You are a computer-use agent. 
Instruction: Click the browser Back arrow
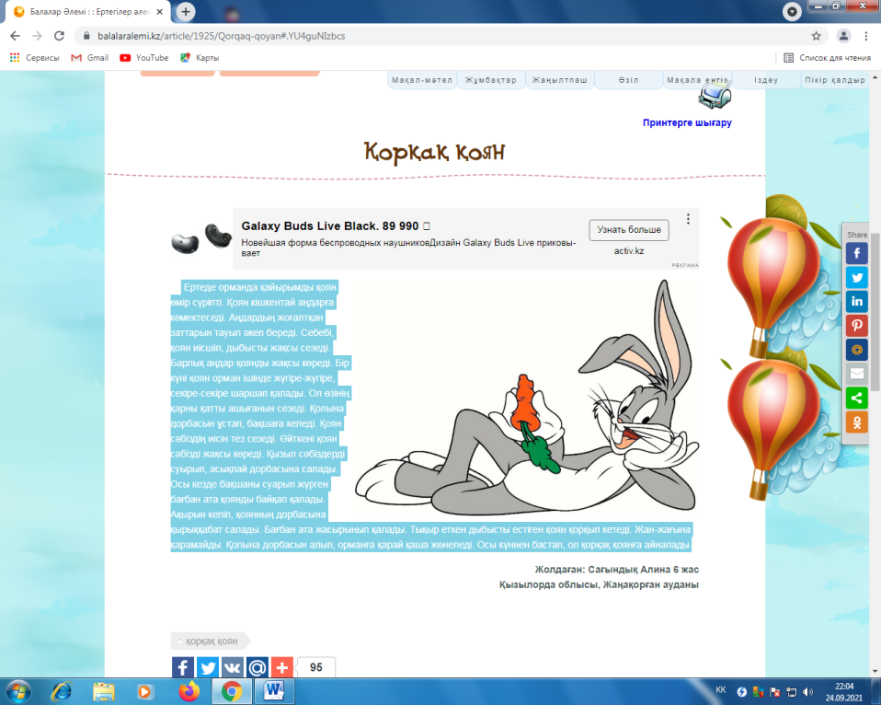tap(15, 36)
